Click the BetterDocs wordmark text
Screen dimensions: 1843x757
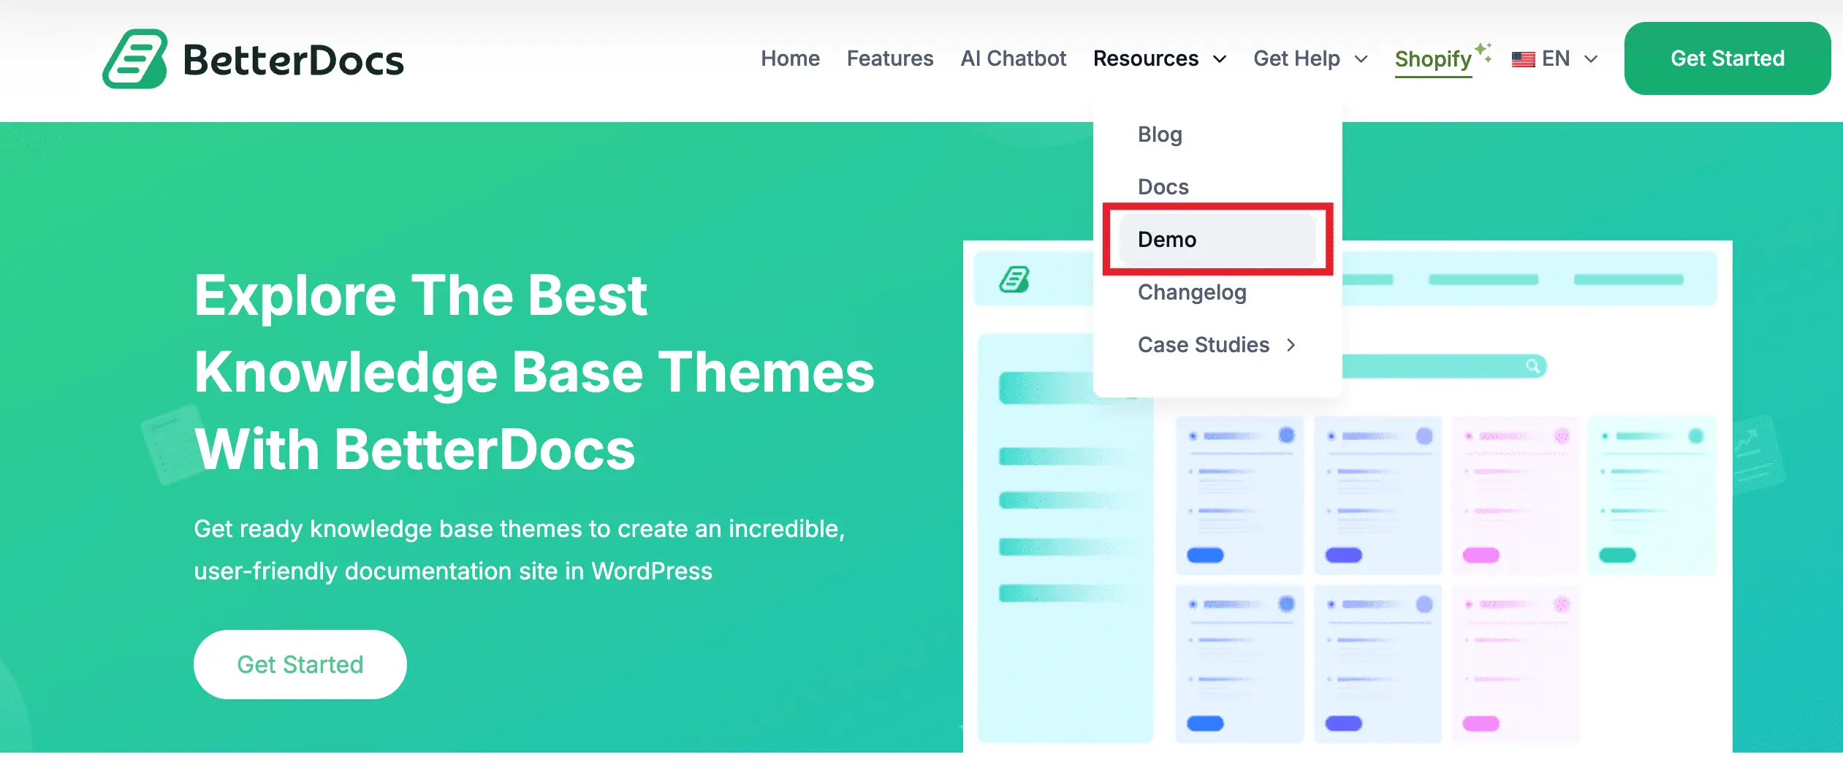293,60
